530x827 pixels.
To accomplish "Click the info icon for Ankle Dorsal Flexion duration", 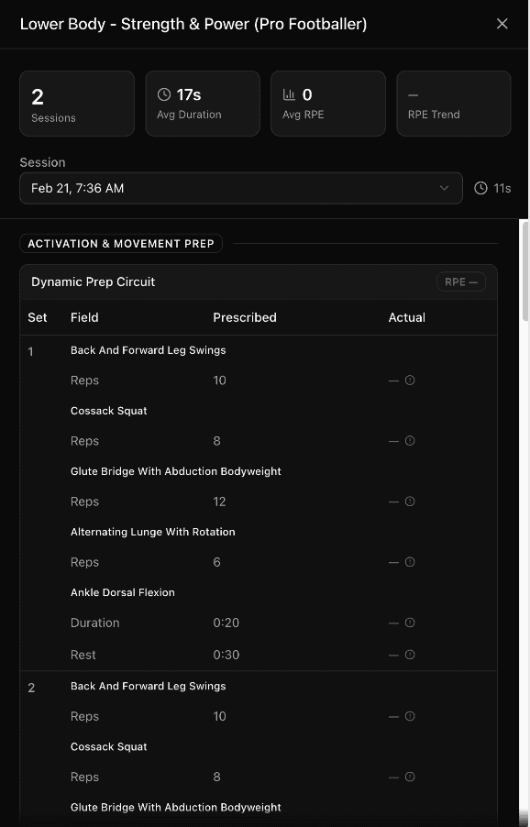I will click(409, 623).
